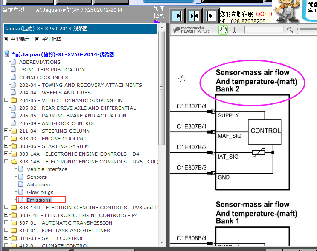Open 206-05 PARKING BRAKE AND ACTUATION
The width and height of the screenshot is (317, 251).
pyautogui.click(x=73, y=116)
